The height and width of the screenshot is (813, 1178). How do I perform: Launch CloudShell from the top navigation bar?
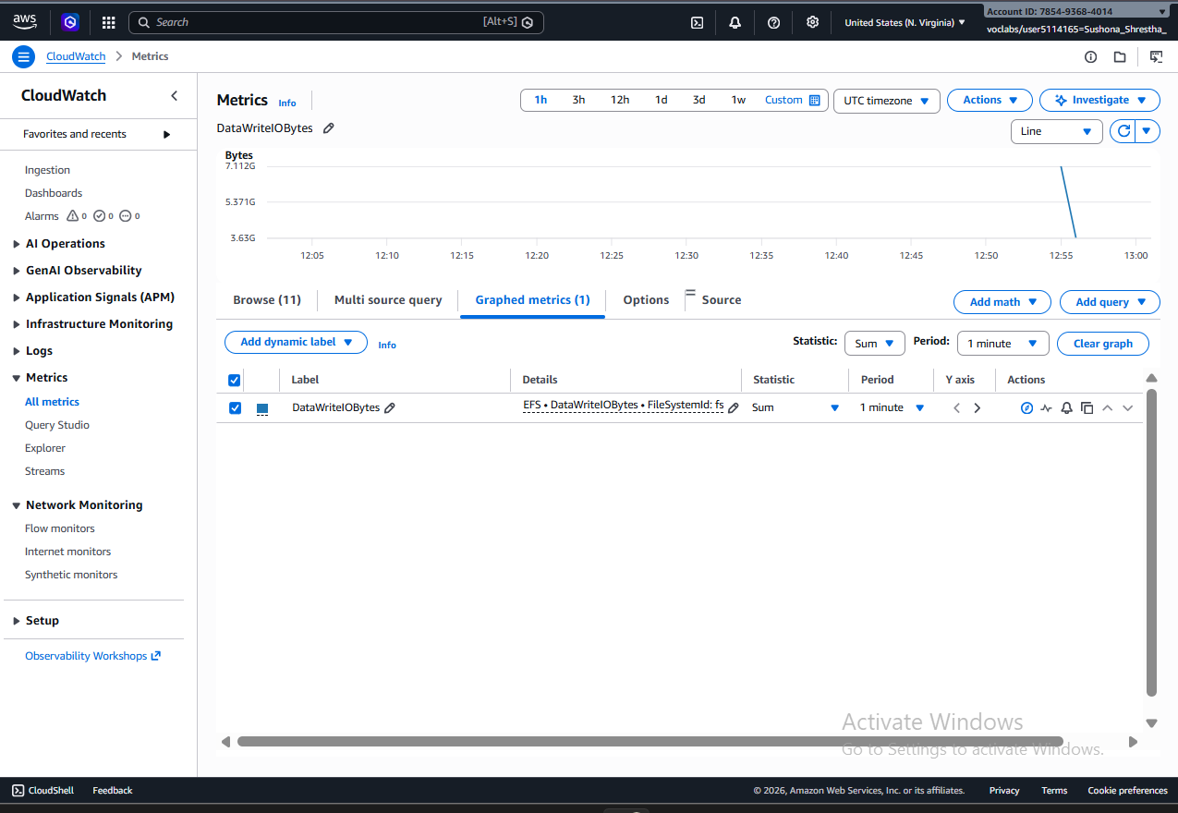click(x=698, y=22)
